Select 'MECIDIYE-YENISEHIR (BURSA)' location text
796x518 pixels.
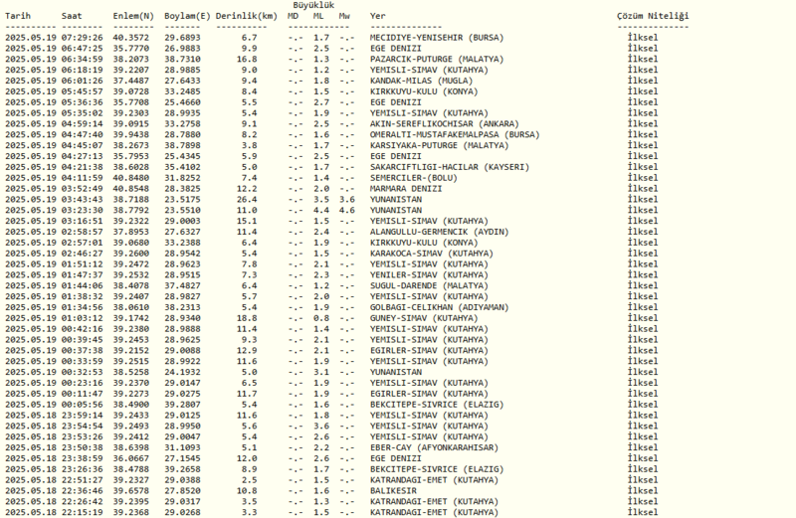point(437,38)
